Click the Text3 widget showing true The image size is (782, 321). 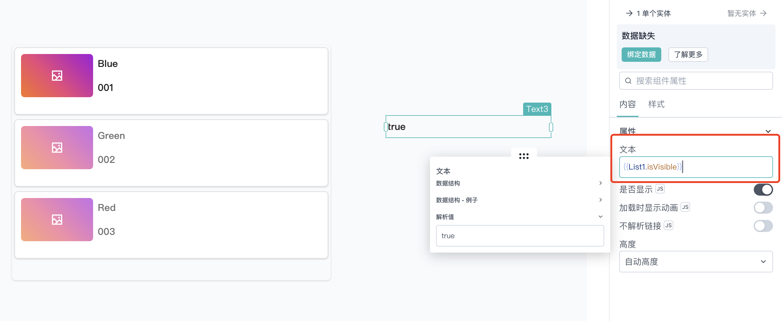point(468,127)
